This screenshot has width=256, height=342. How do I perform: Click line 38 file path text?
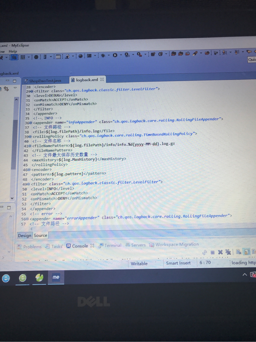(74, 132)
